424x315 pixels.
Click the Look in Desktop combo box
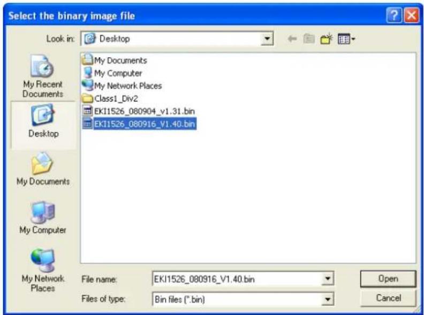(x=177, y=39)
